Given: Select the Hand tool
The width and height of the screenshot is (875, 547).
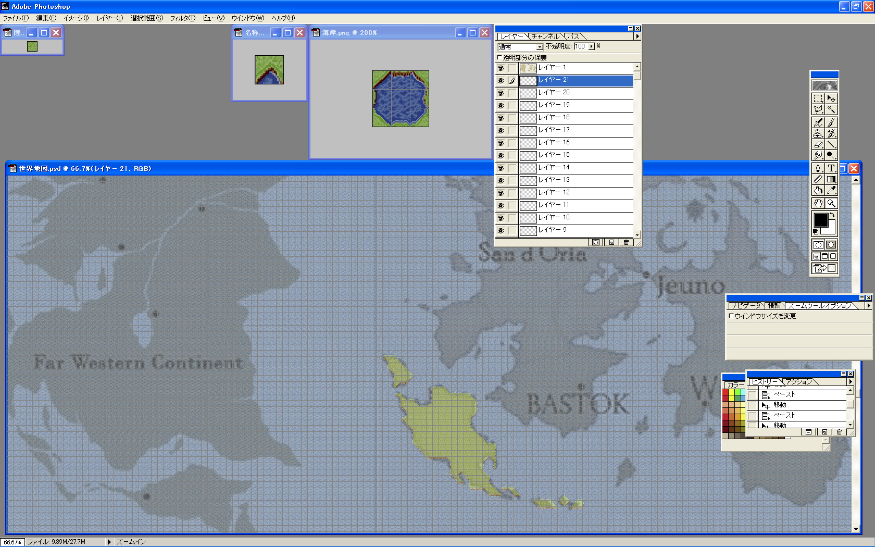Looking at the screenshot, I should tap(818, 203).
